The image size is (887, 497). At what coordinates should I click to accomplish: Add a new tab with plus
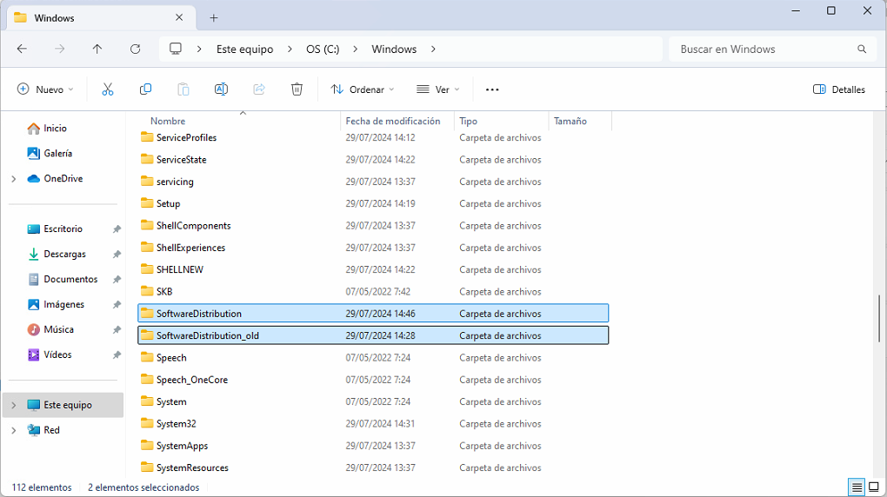coord(214,18)
